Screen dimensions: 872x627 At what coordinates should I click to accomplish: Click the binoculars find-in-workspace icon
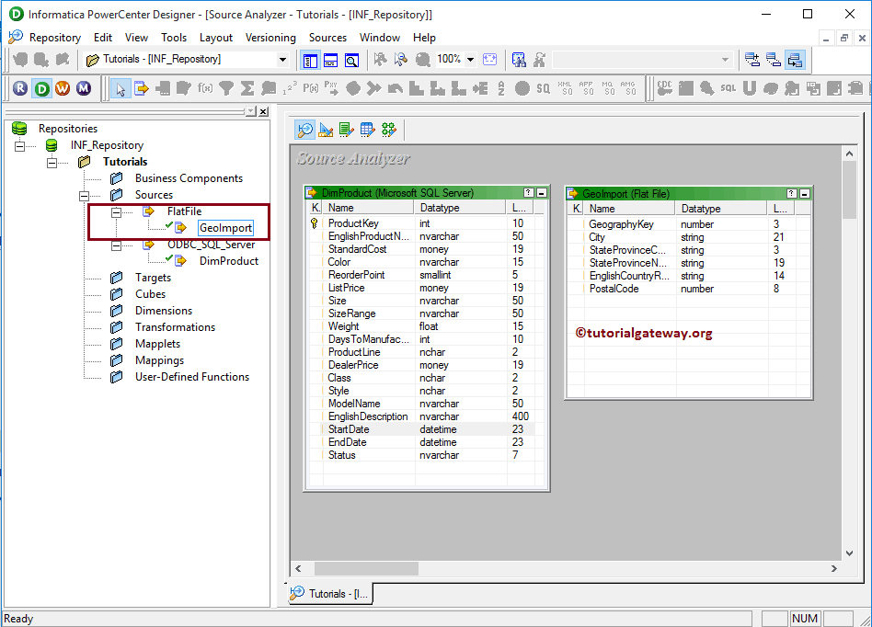click(x=519, y=60)
